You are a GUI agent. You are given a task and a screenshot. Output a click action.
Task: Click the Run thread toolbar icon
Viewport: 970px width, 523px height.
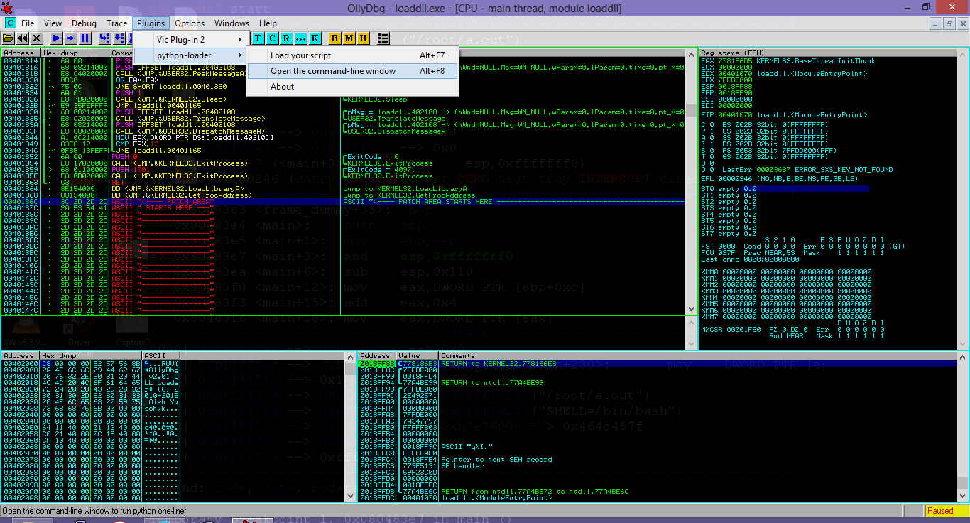pos(70,38)
